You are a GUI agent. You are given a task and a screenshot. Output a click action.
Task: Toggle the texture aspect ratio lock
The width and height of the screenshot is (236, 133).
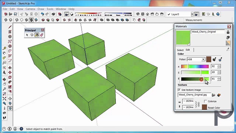tap(198, 104)
